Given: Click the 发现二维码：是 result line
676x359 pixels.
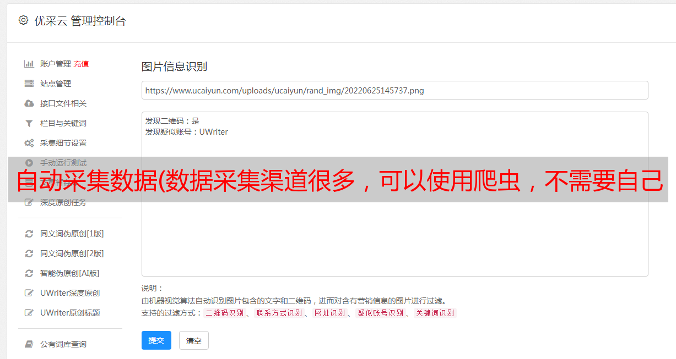Looking at the screenshot, I should [x=172, y=121].
